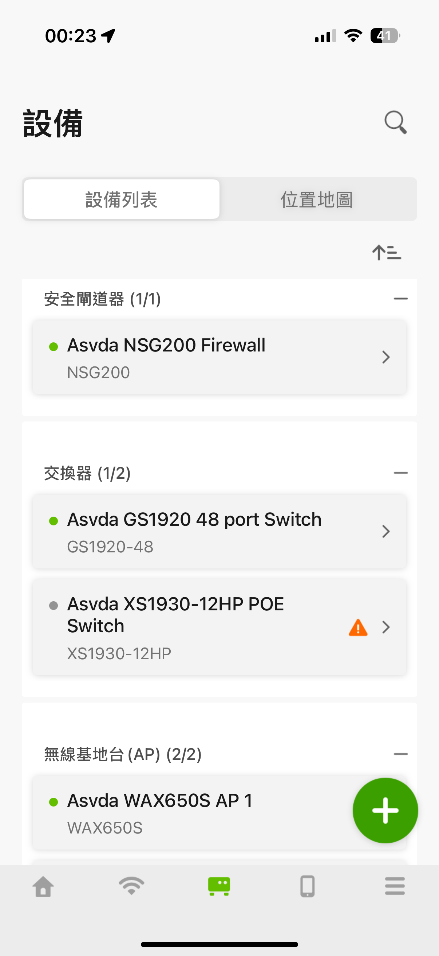
Task: Tap chevron next to NSG200 firewall
Action: click(386, 357)
